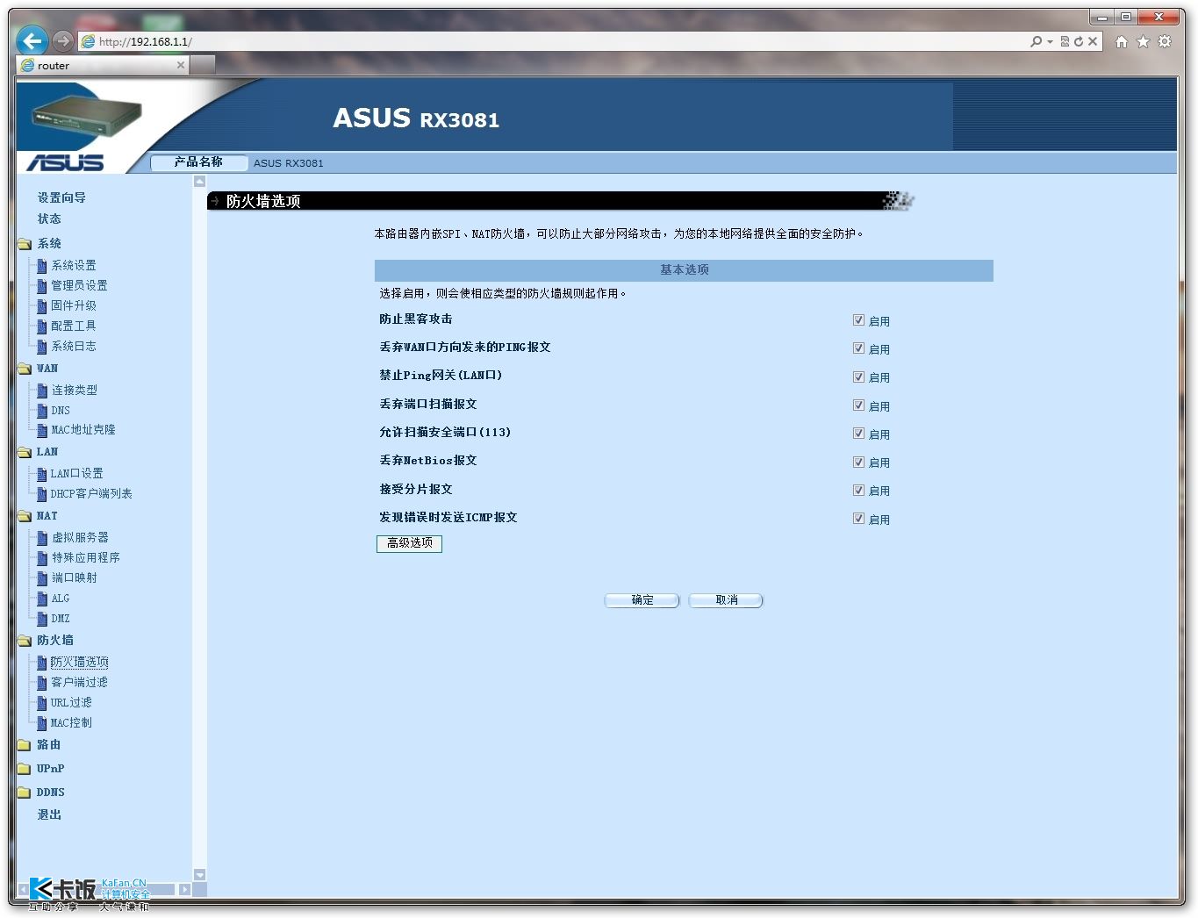Click the sidebar scroll down arrow
1198x918 pixels.
pos(199,875)
